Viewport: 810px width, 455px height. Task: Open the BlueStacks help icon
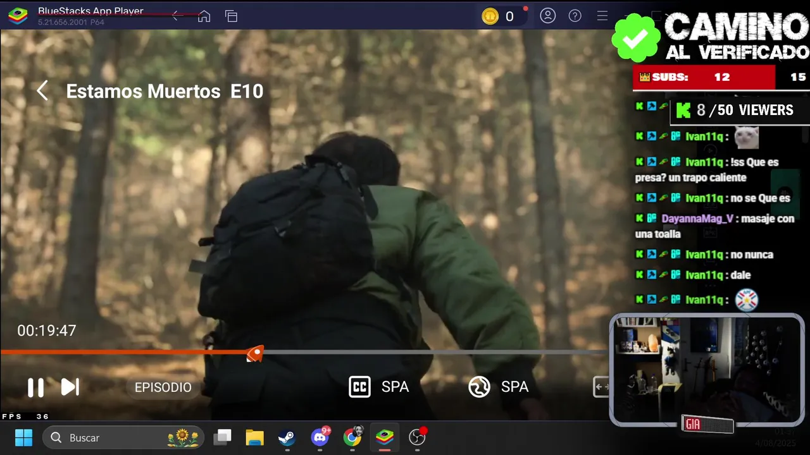pyautogui.click(x=575, y=16)
